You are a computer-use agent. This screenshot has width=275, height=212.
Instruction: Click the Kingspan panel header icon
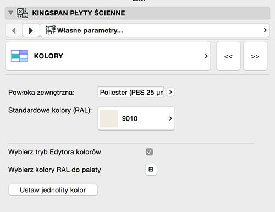[23, 13]
